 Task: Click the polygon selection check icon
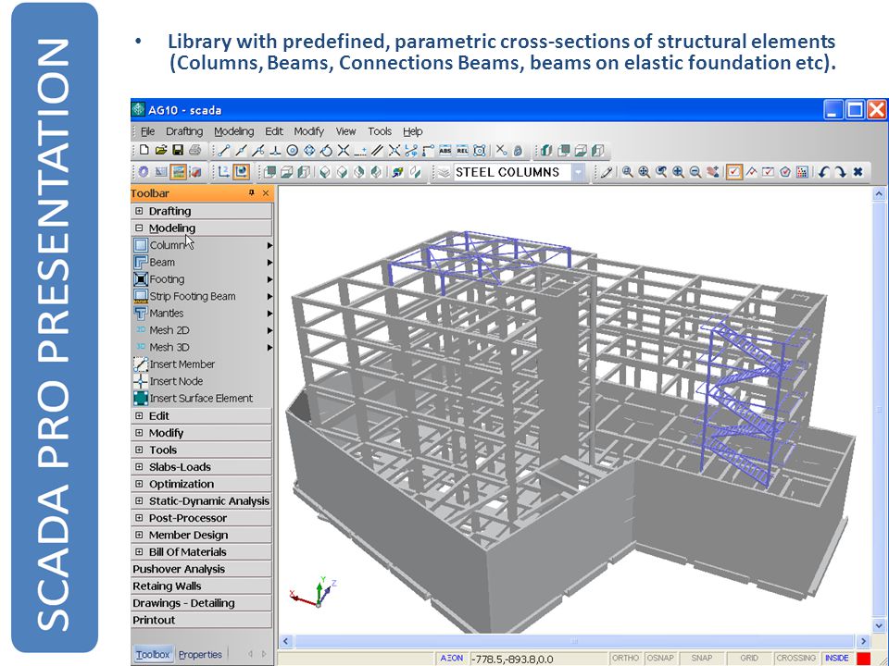[785, 172]
